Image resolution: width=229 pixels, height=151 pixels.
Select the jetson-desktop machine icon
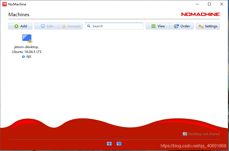27,38
